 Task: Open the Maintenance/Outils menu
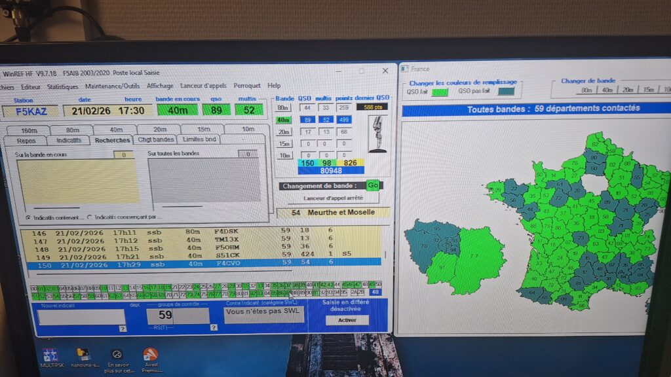[111, 86]
